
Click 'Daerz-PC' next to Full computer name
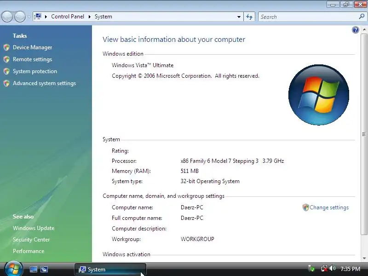pos(192,218)
